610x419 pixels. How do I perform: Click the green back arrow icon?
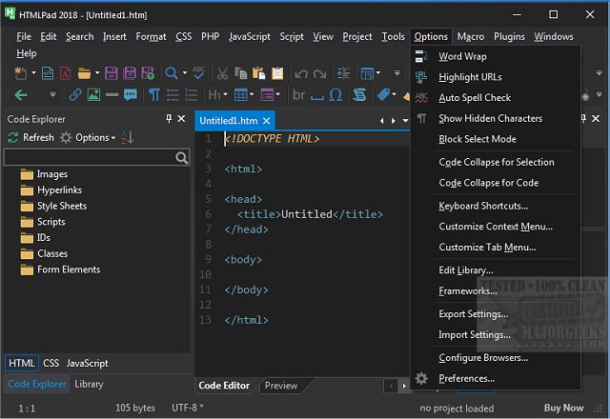[23, 95]
